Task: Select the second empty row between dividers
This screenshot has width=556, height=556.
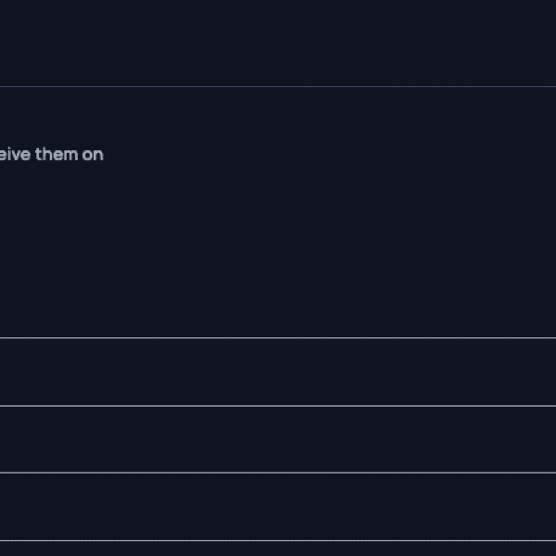Action: (x=278, y=439)
